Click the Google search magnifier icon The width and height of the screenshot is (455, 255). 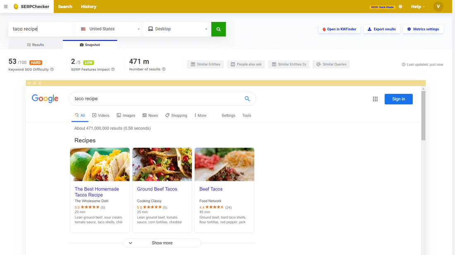tap(247, 99)
